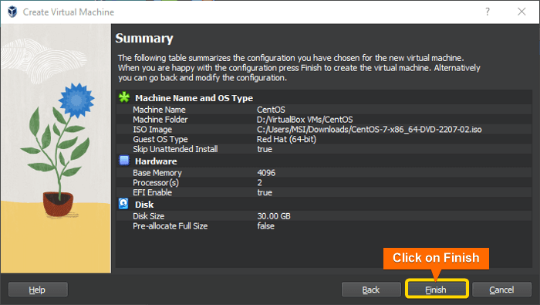Go Back to previous wizard page
This screenshot has height=305, width=540.
click(x=371, y=290)
